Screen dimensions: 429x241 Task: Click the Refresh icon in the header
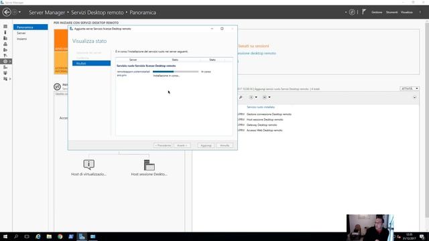pos(352,12)
